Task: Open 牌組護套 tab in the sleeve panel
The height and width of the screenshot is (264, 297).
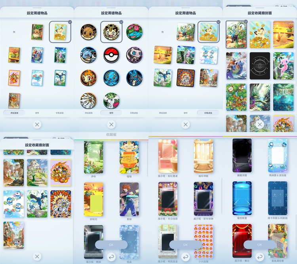Action: click(x=14, y=113)
